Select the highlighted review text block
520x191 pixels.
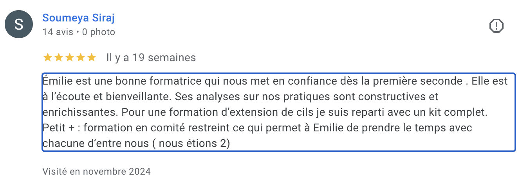(279, 112)
